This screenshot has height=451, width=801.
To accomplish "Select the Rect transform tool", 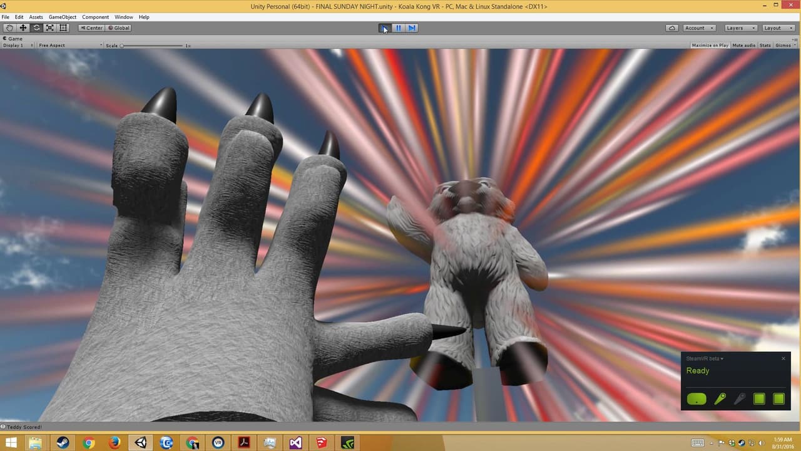I will point(63,28).
